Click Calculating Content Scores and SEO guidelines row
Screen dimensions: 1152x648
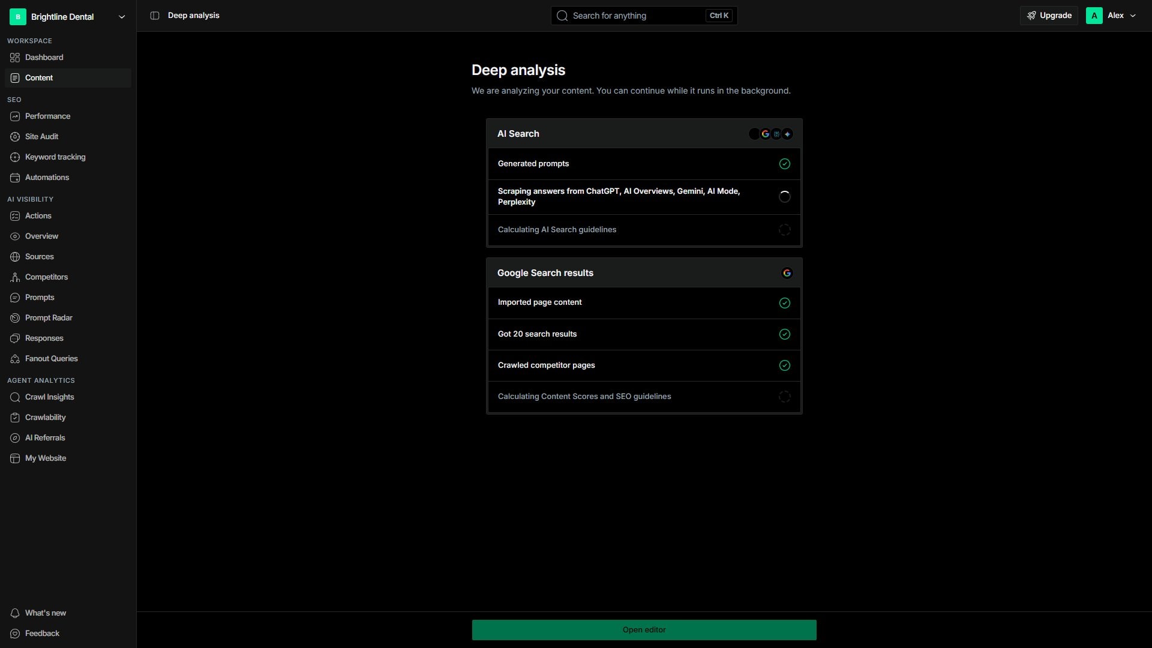[644, 397]
